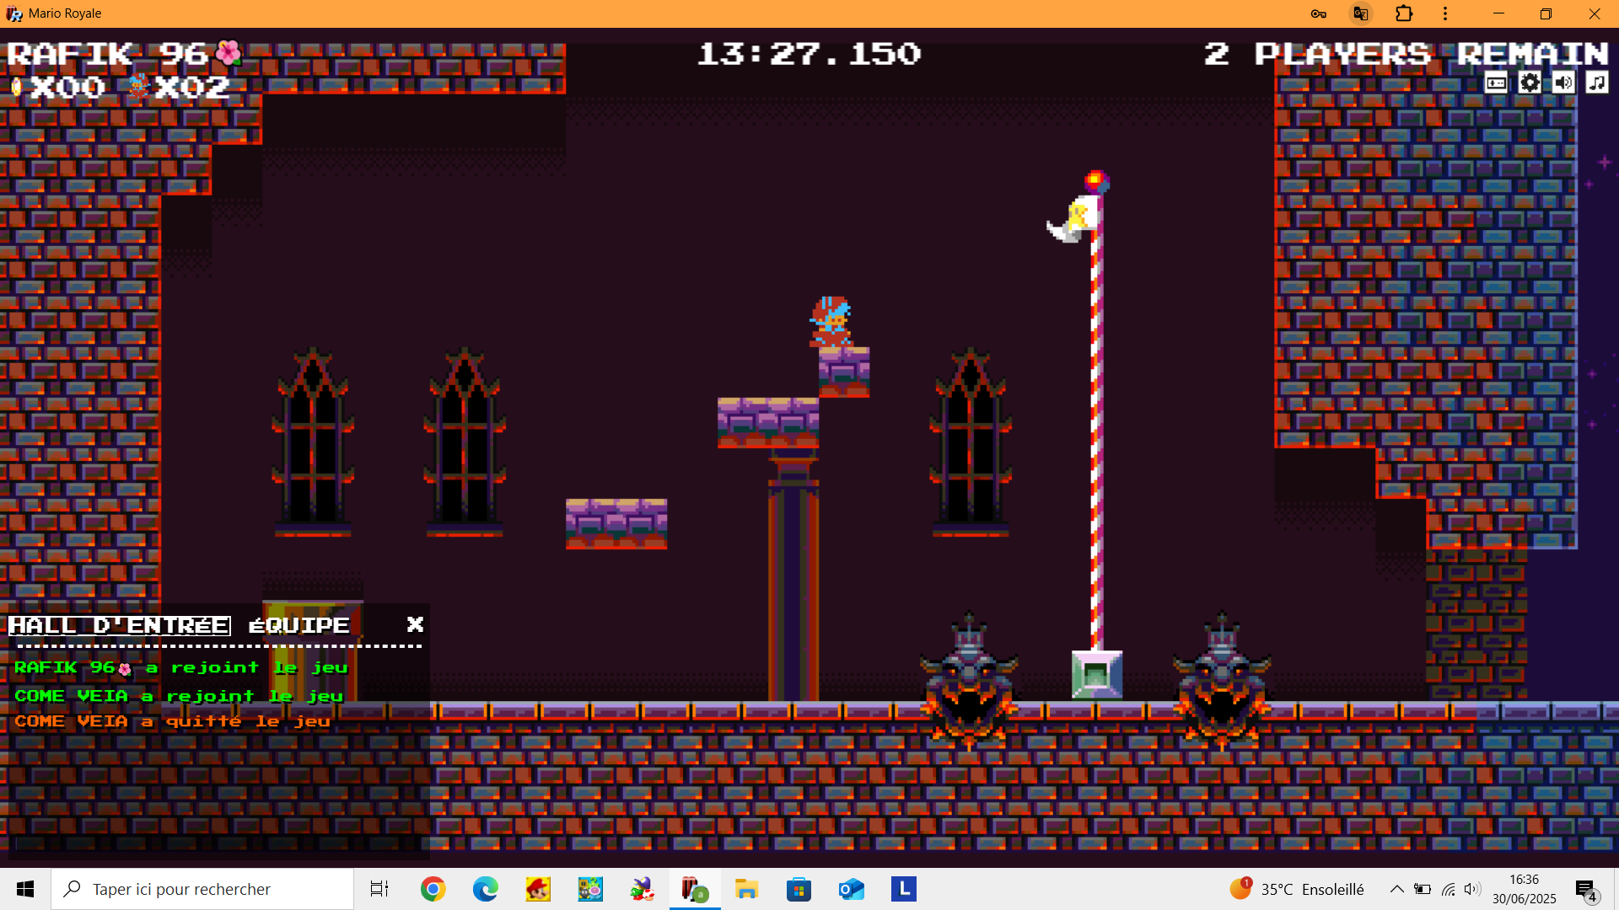Switch to the HALL D'ENTRÉE chat tab
1619x910 pixels.
click(x=119, y=625)
